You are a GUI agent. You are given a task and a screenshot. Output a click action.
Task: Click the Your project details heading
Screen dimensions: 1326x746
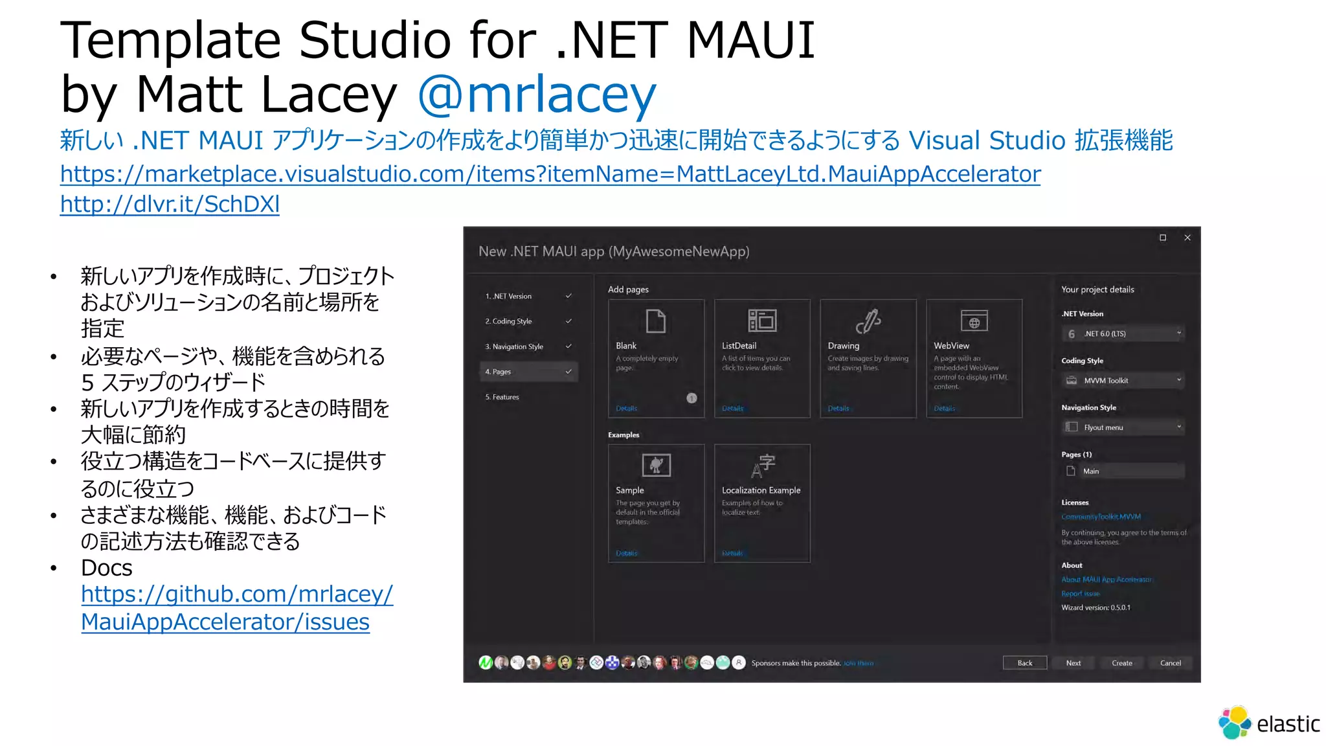click(x=1097, y=289)
